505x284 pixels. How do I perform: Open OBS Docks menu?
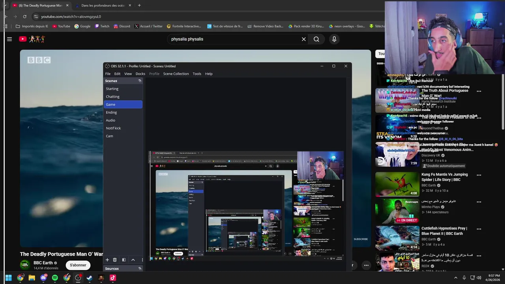coord(140,74)
